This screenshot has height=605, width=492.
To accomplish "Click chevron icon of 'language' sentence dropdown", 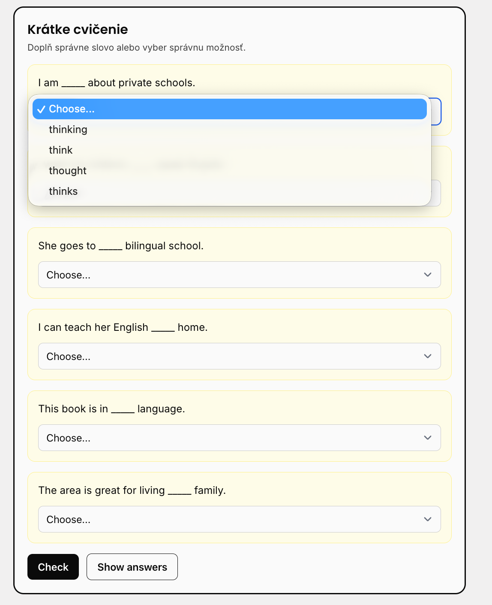I will (x=428, y=438).
